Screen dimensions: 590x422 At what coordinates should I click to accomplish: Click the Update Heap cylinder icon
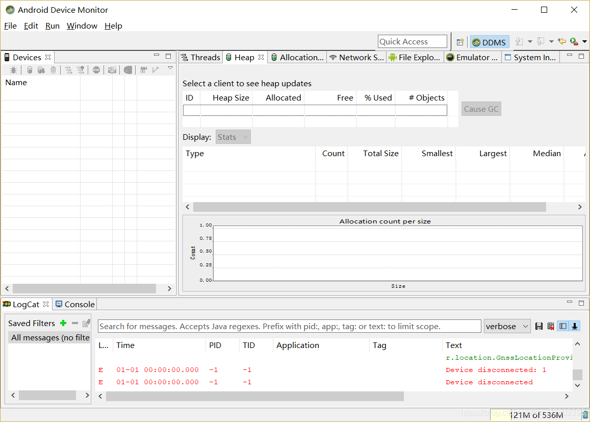pos(30,70)
